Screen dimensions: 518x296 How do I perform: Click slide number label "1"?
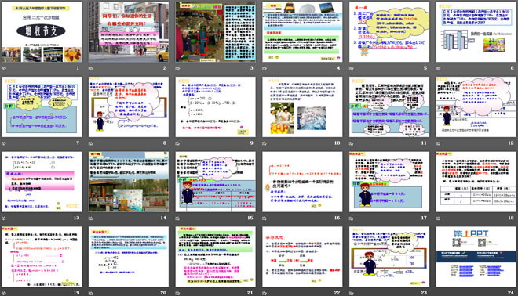point(78,68)
